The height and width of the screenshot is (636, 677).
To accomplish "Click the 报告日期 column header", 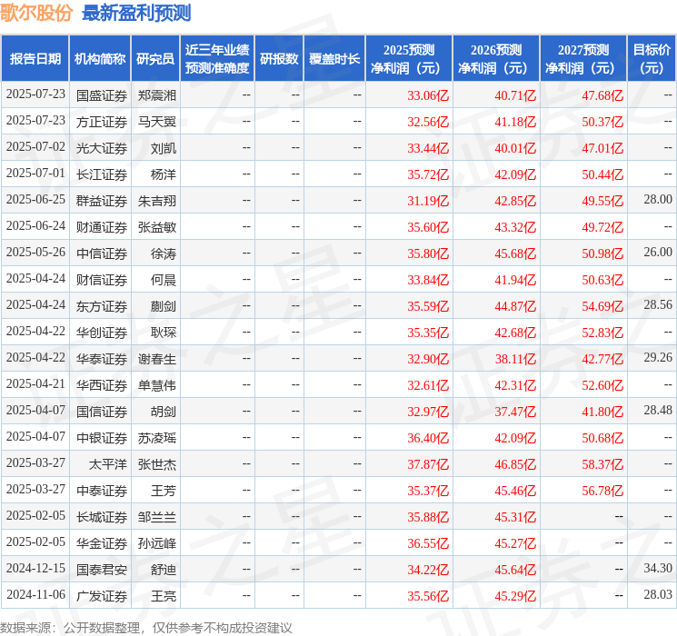I will click(x=35, y=59).
